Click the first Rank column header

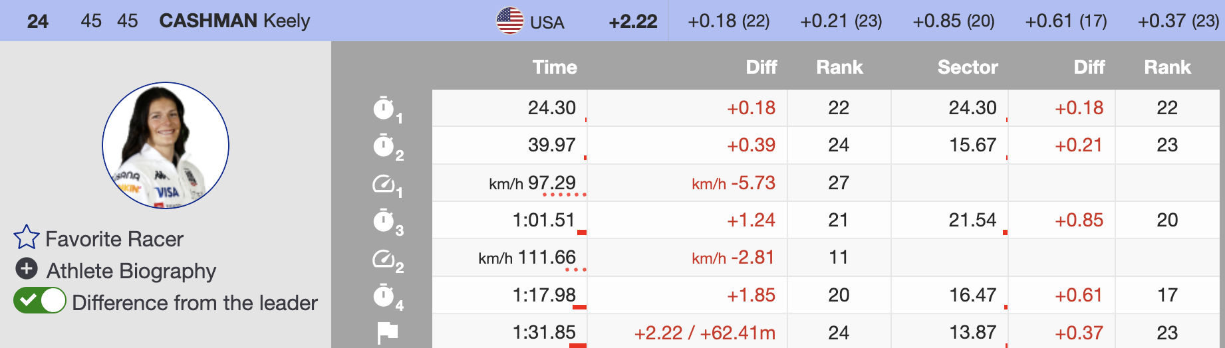point(839,67)
